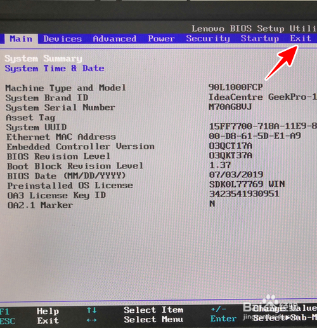Click the F1 key hint

pos(4,311)
